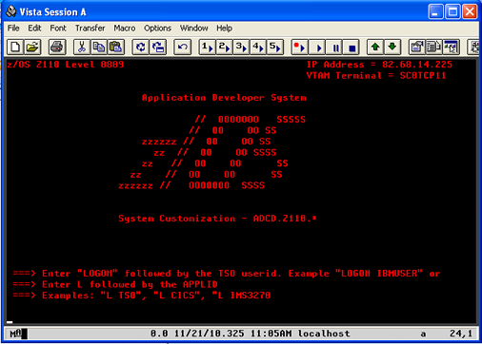
Task: Click the 'Enter "LOGON" followed by' instruction line
Action: click(x=227, y=274)
